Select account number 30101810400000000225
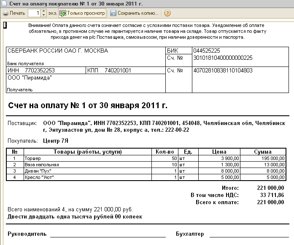 click(x=223, y=58)
